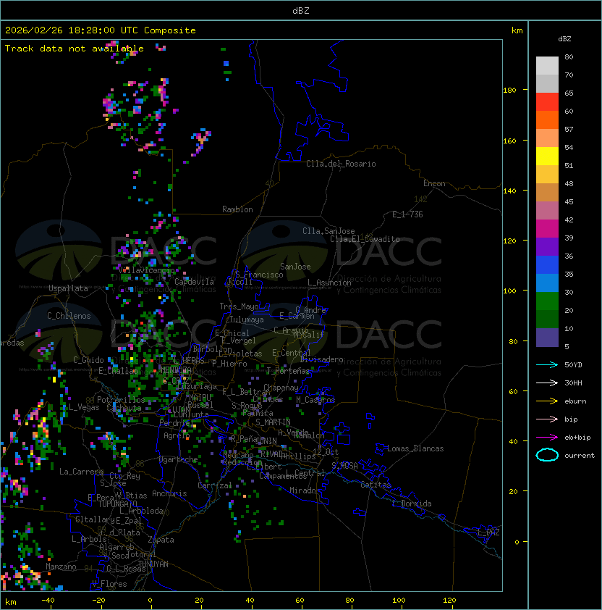Select the magenta eb+bip arrow icon
The height and width of the screenshot is (610, 602).
547,437
